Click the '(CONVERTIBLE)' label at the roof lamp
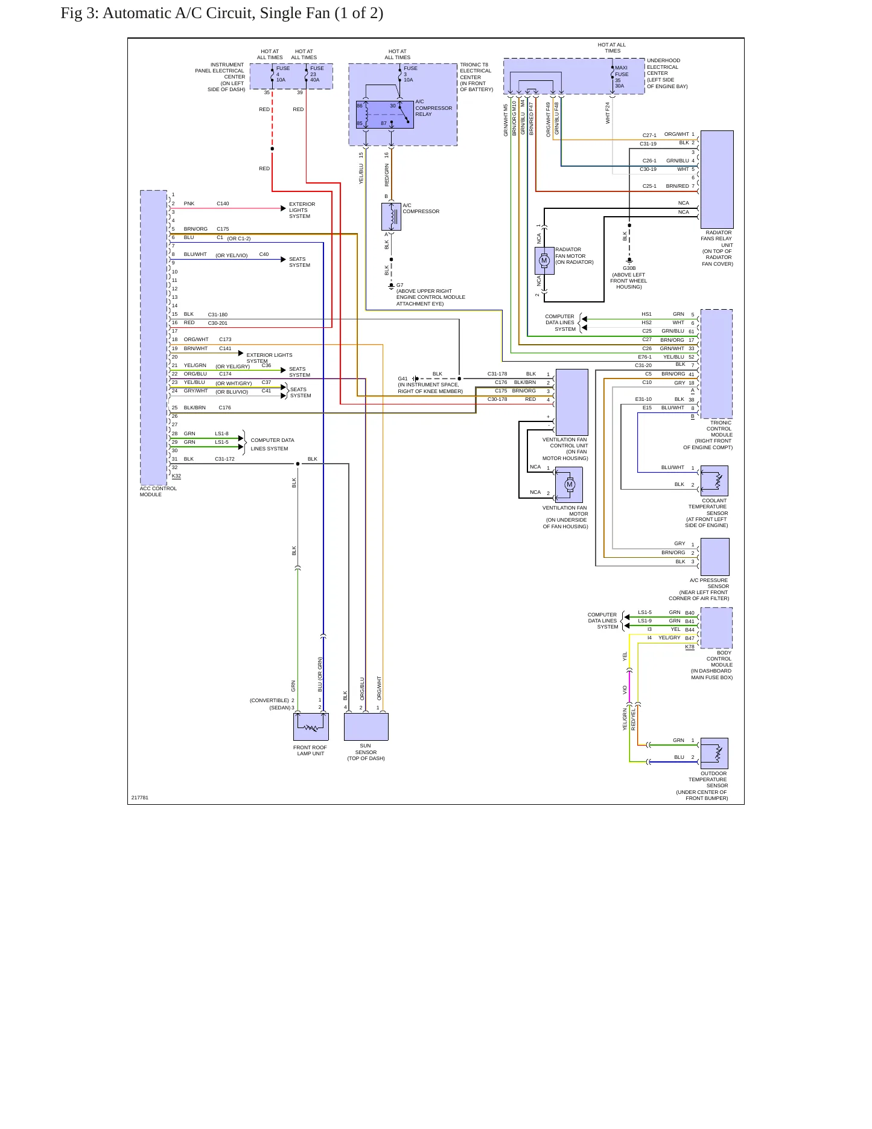Viewport: 872px width, 1129px height. (x=269, y=700)
